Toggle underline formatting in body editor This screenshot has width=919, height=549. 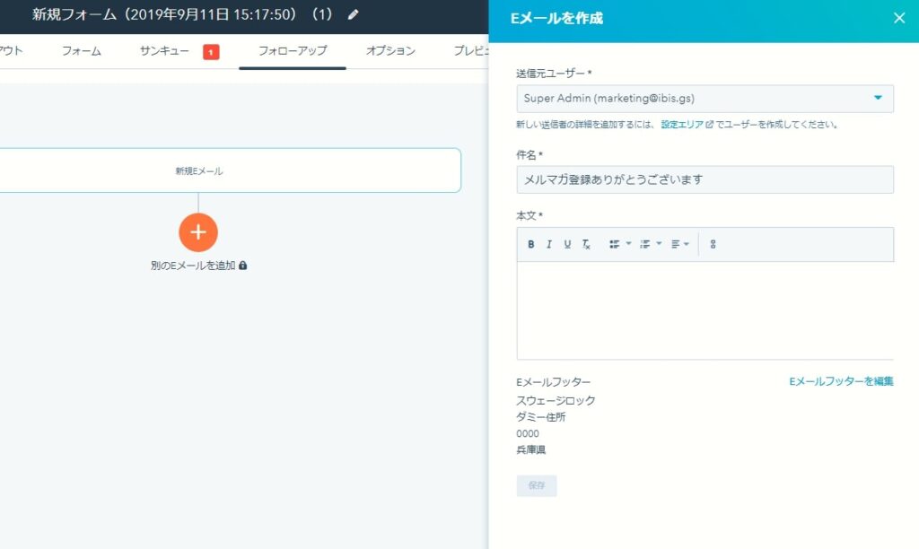[567, 244]
